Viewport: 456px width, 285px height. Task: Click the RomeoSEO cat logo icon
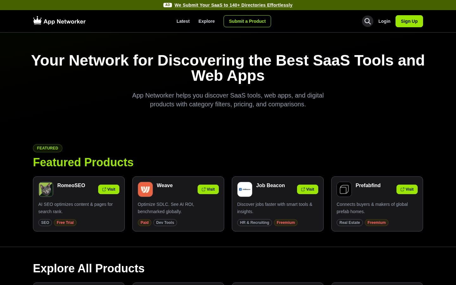[x=46, y=189]
